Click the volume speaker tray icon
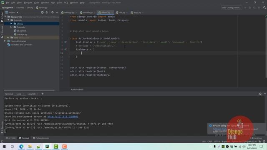This screenshot has height=150, width=267. click(244, 146)
